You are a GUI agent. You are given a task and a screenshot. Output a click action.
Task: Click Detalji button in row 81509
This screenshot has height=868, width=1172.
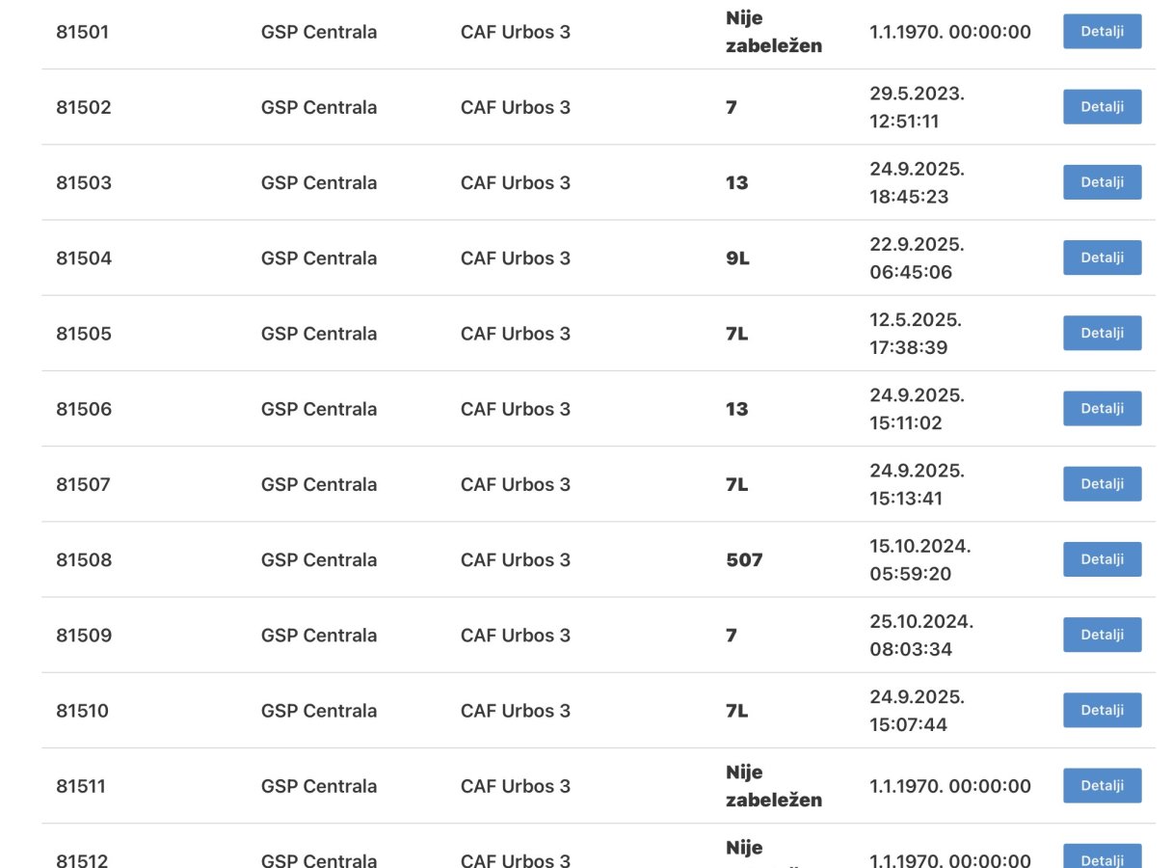coord(1102,635)
